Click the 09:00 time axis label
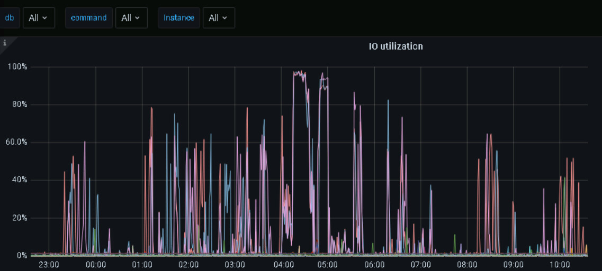602x271 pixels. [x=514, y=265]
